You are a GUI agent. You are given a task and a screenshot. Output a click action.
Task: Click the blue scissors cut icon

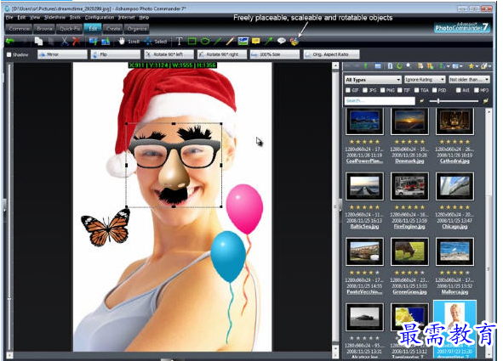point(65,41)
